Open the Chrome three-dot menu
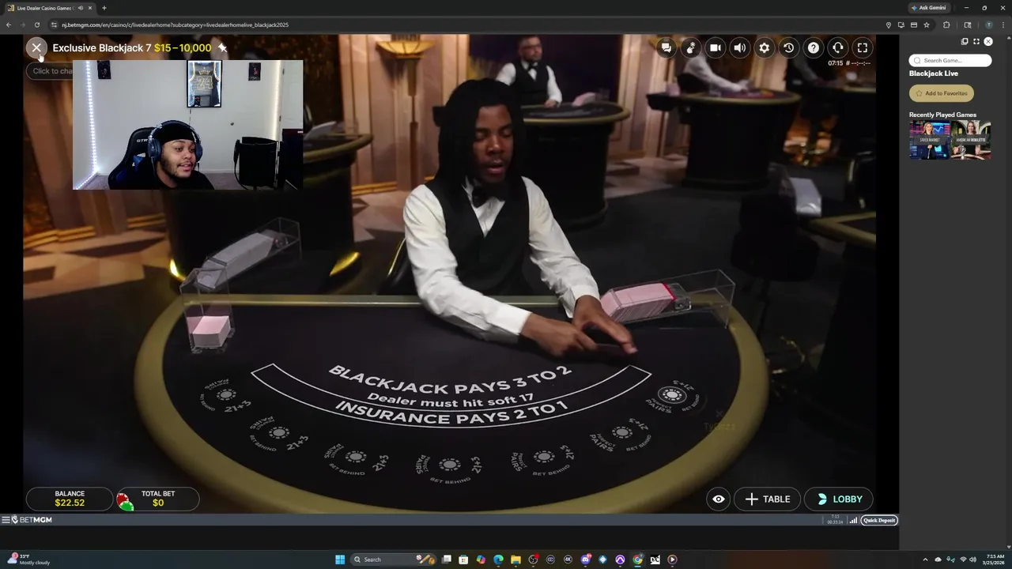The width and height of the screenshot is (1012, 569). pos(1004,24)
